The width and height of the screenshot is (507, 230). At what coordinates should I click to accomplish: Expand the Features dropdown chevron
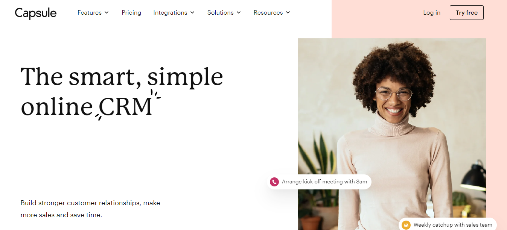point(107,12)
